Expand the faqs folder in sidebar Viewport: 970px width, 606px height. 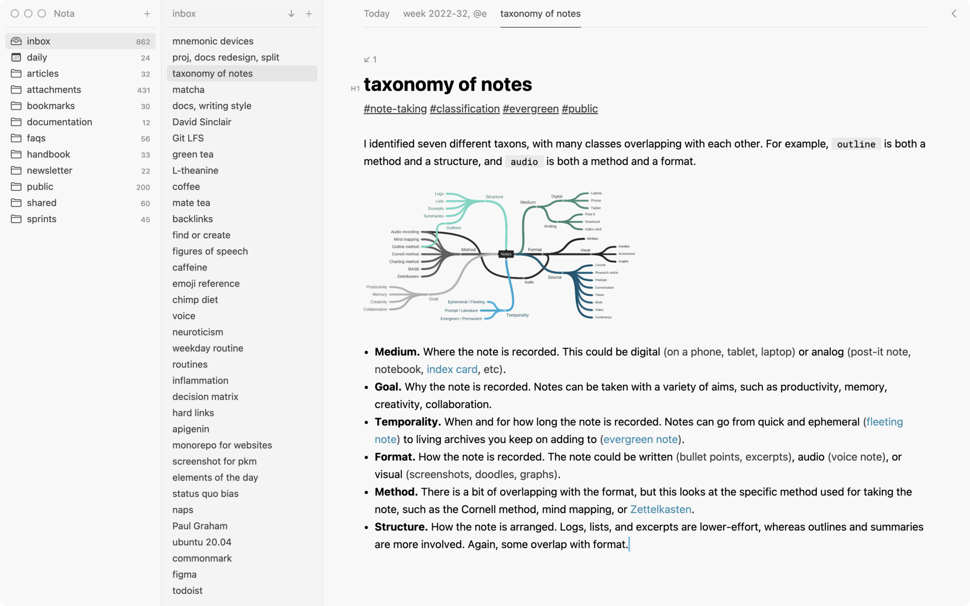tap(36, 138)
